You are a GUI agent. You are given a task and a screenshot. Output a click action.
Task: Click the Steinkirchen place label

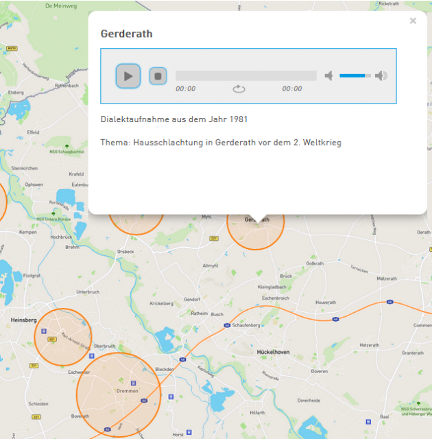point(24,168)
